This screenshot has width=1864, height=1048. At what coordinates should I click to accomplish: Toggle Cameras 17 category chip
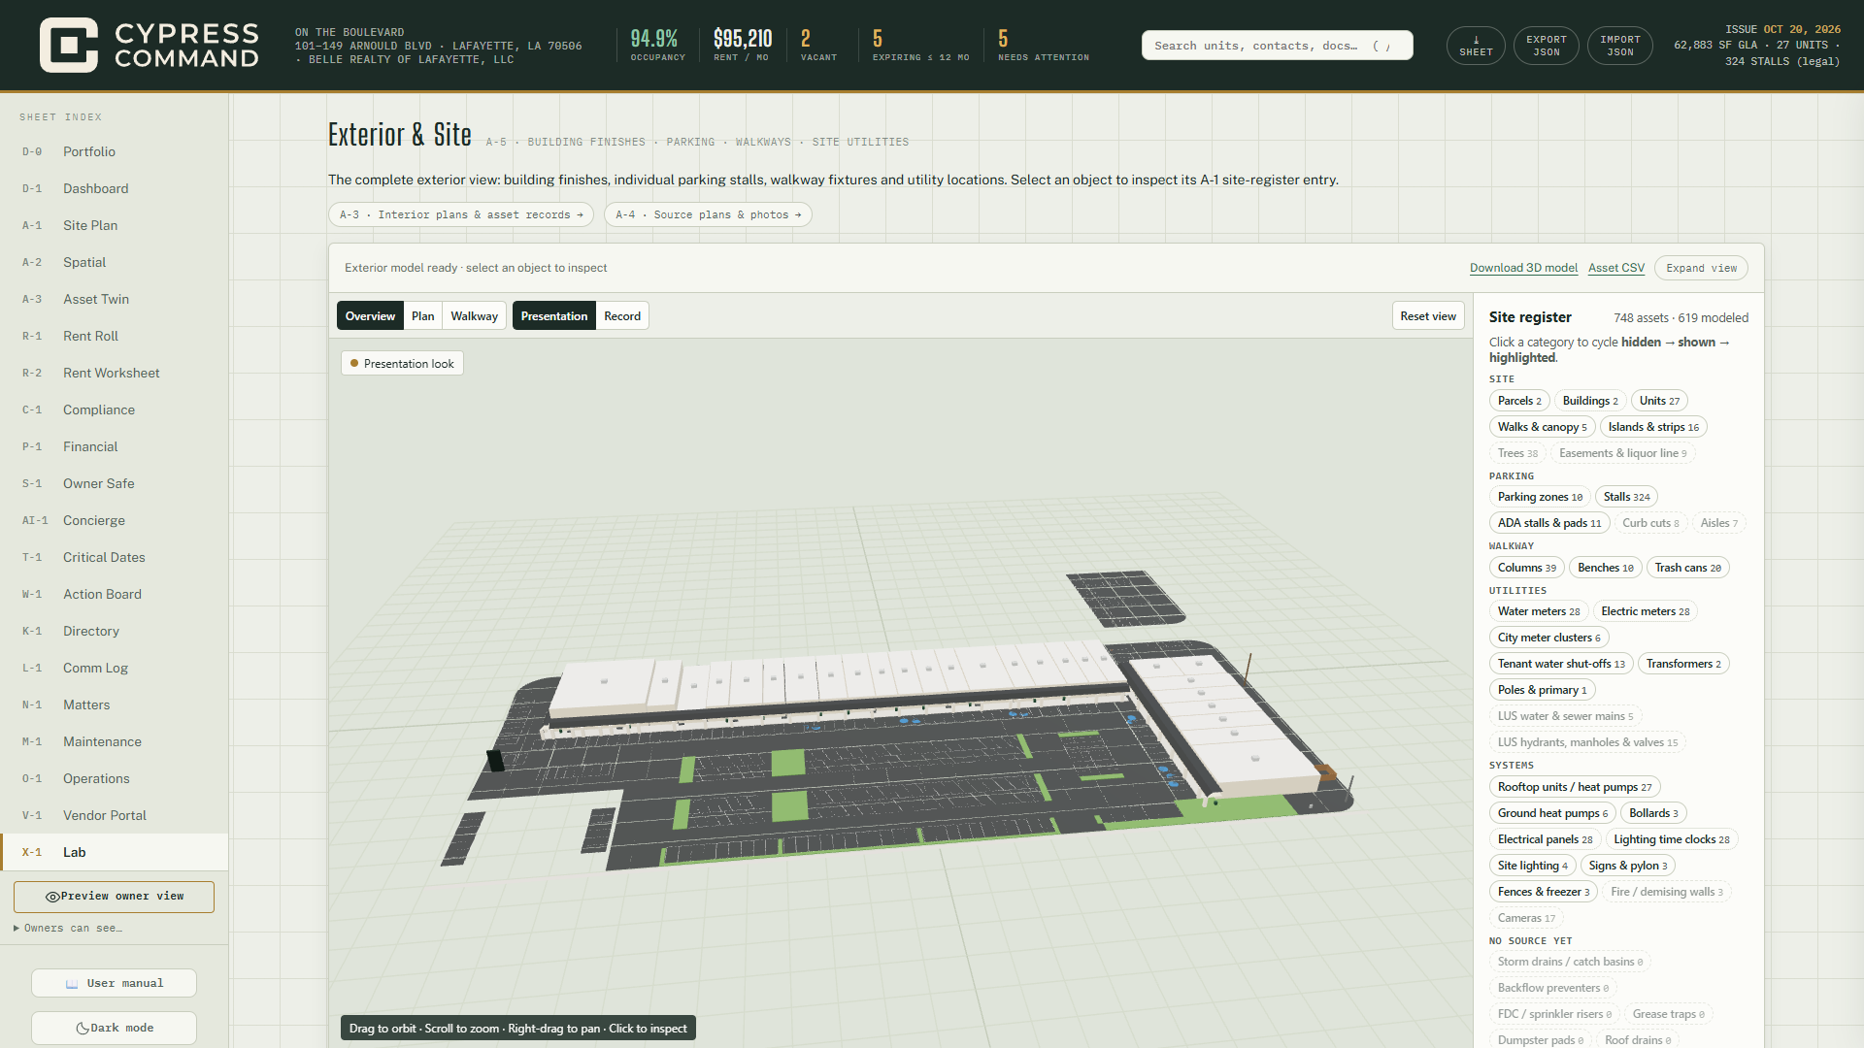pyautogui.click(x=1526, y=918)
